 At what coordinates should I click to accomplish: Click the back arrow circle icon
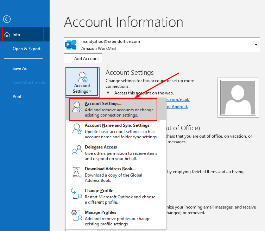(x=7, y=20)
